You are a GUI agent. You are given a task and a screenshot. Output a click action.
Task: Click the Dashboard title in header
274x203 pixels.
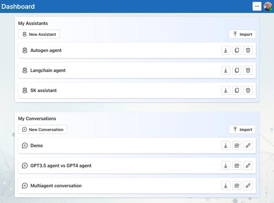18,7
